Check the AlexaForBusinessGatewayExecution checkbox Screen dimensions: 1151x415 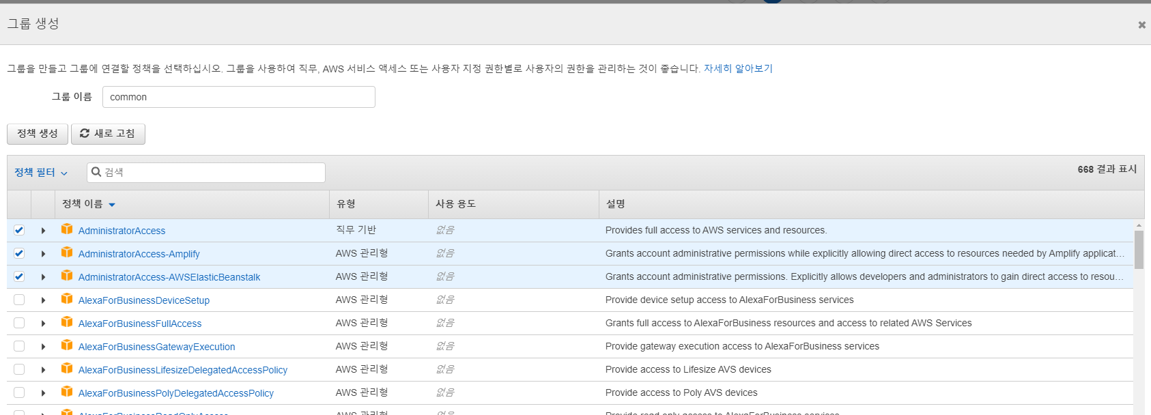(x=19, y=347)
